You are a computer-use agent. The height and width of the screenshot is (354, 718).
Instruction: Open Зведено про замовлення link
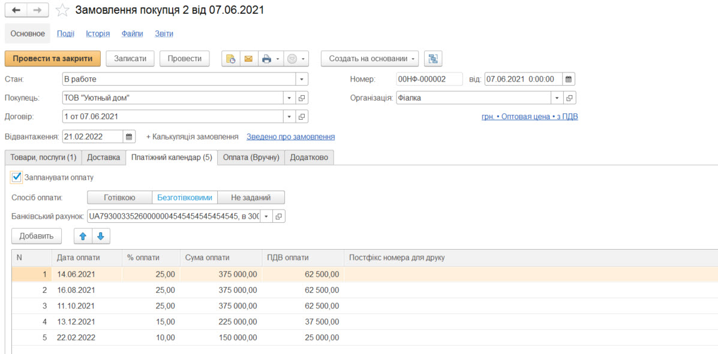pyautogui.click(x=290, y=137)
